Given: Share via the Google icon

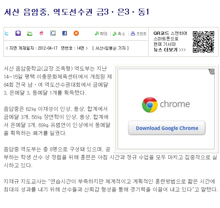Looking at the screenshot, I should click(x=53, y=33).
